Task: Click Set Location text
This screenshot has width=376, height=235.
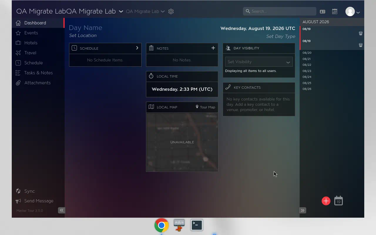Action: point(83,36)
